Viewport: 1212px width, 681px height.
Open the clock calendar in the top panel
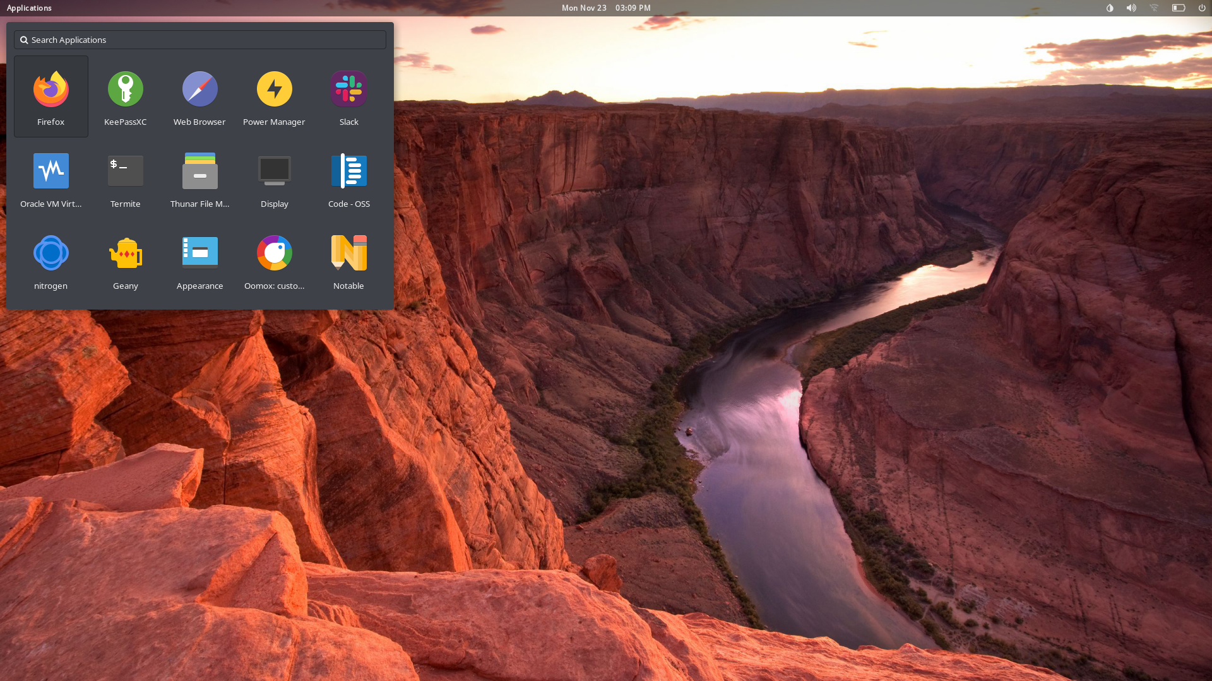coord(605,8)
